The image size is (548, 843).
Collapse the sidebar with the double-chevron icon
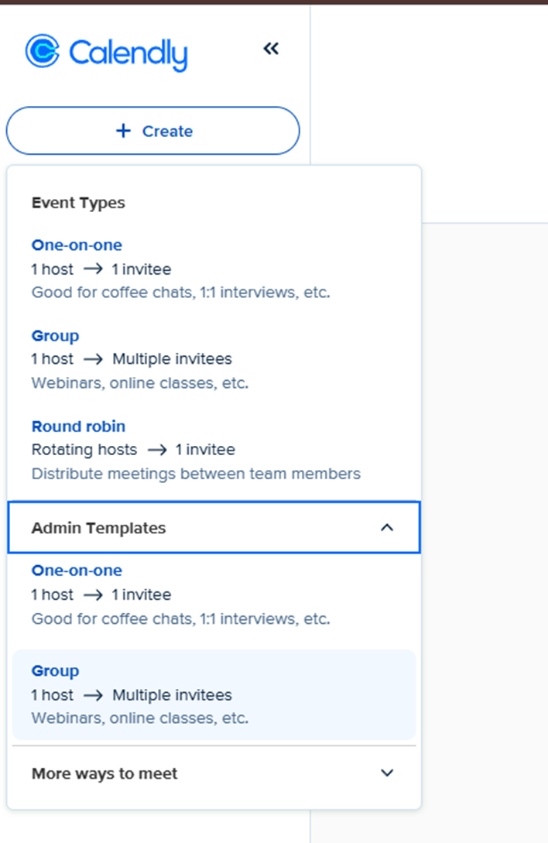pyautogui.click(x=270, y=50)
